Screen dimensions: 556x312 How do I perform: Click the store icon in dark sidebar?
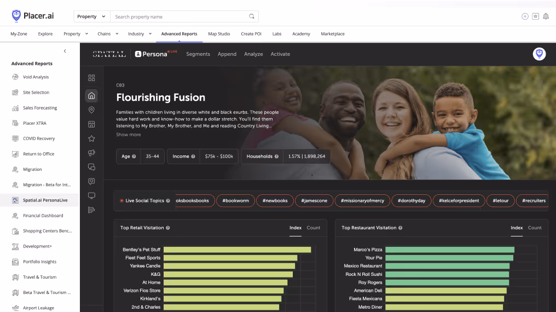tap(91, 124)
